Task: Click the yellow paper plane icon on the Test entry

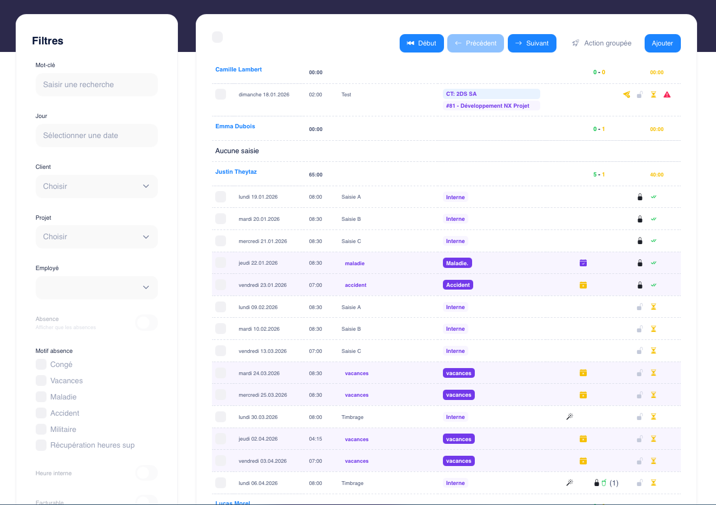Action: (626, 95)
